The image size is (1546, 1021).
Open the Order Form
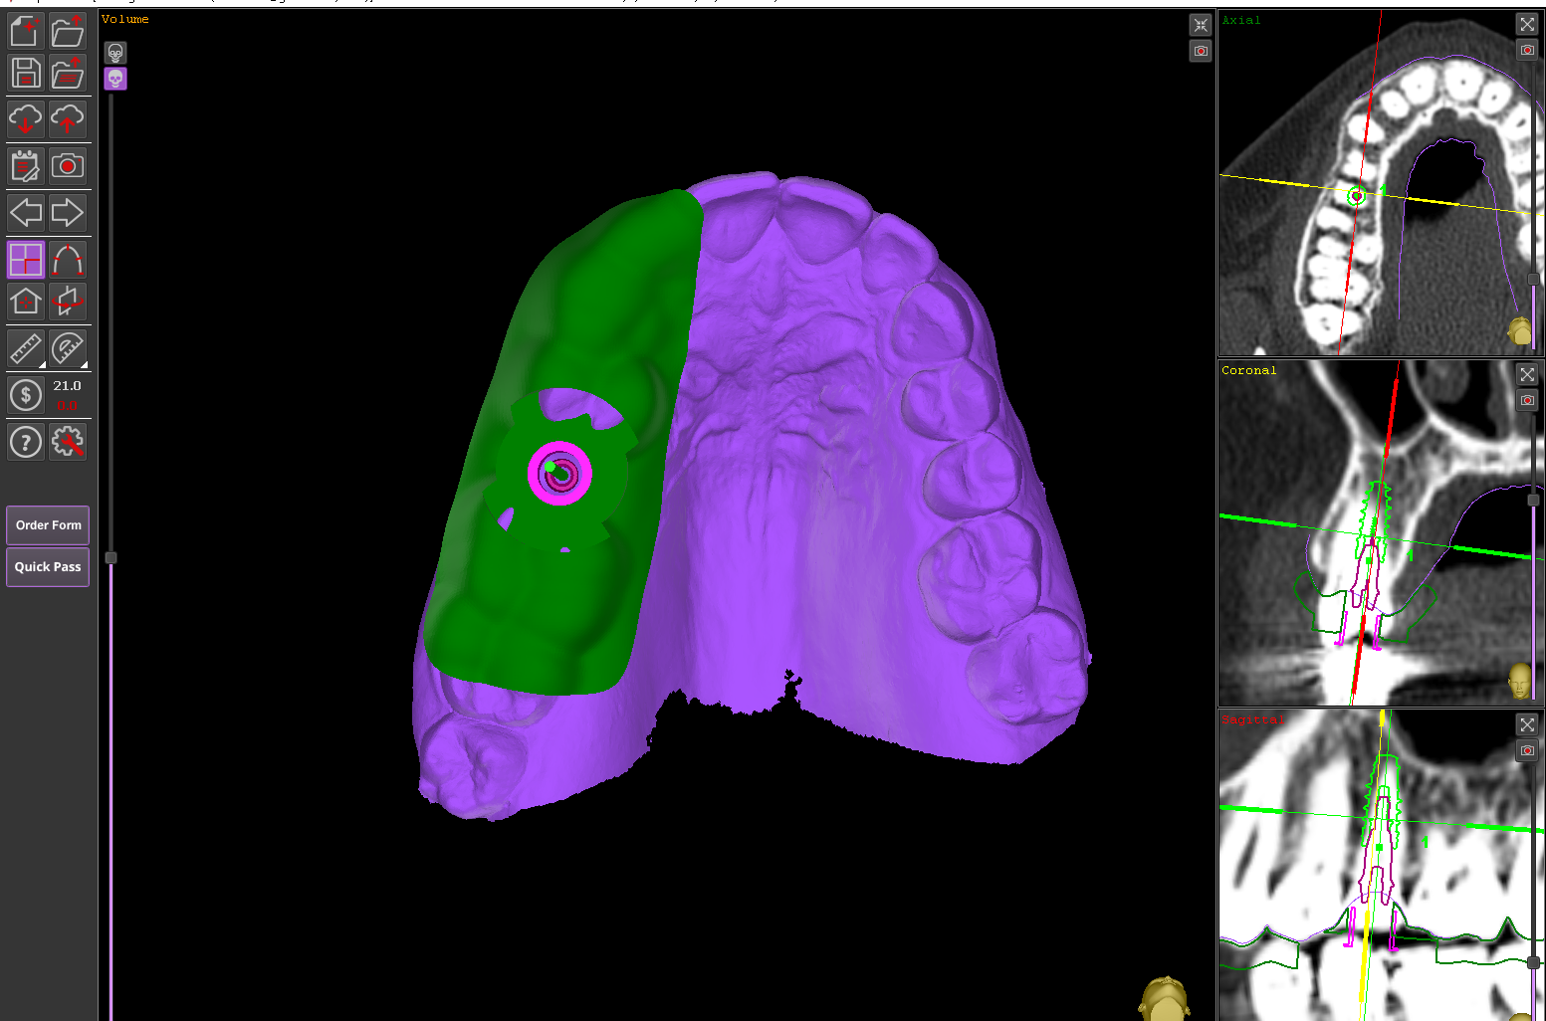coord(48,525)
